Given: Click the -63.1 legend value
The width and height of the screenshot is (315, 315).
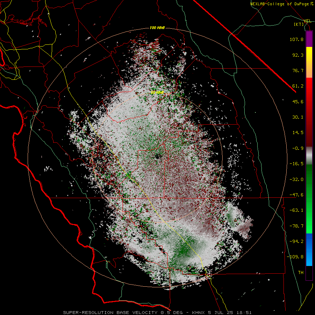Looking at the screenshot, I should click(x=296, y=210).
